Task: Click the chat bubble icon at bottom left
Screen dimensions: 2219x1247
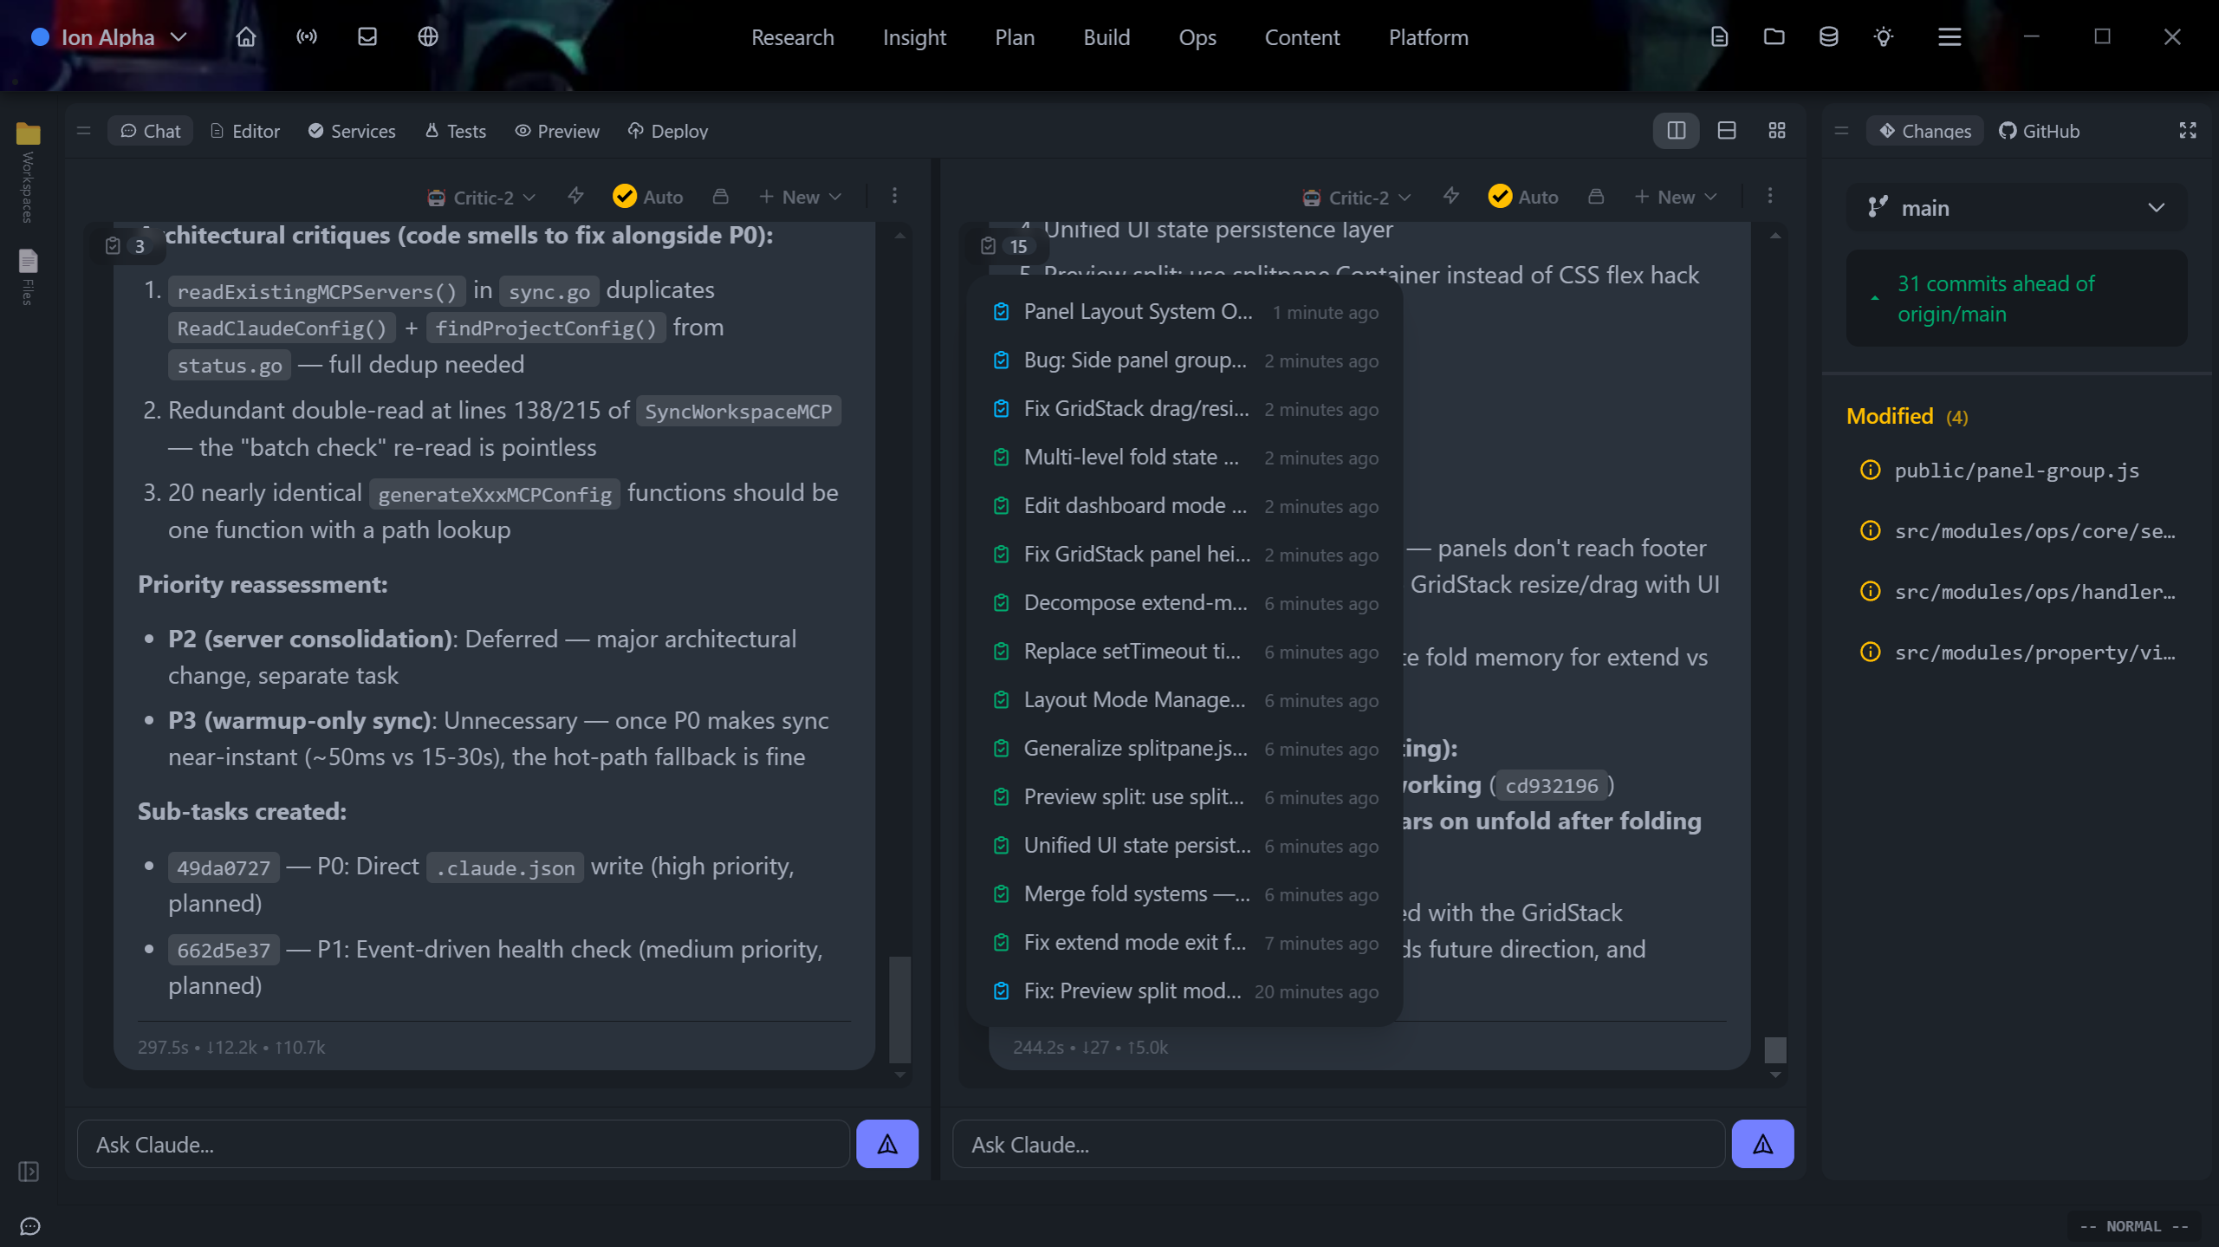Action: pos(30,1226)
